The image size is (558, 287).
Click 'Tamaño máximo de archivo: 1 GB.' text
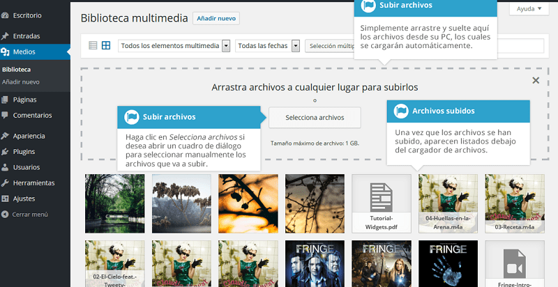pyautogui.click(x=315, y=143)
